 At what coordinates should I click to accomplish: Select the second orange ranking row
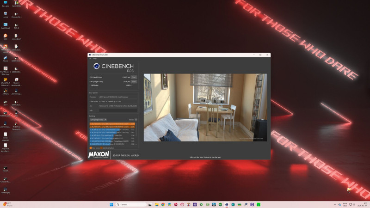[112, 127]
